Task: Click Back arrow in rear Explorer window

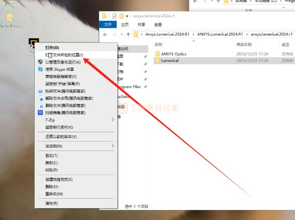Action: tap(195, 2)
